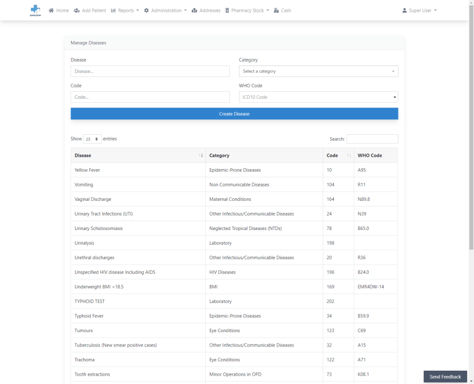
Task: Click the Addresses map icon
Action: click(x=195, y=10)
